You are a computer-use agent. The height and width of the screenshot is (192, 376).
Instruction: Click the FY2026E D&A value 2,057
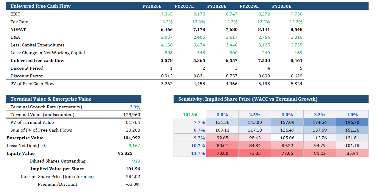[x=167, y=37]
